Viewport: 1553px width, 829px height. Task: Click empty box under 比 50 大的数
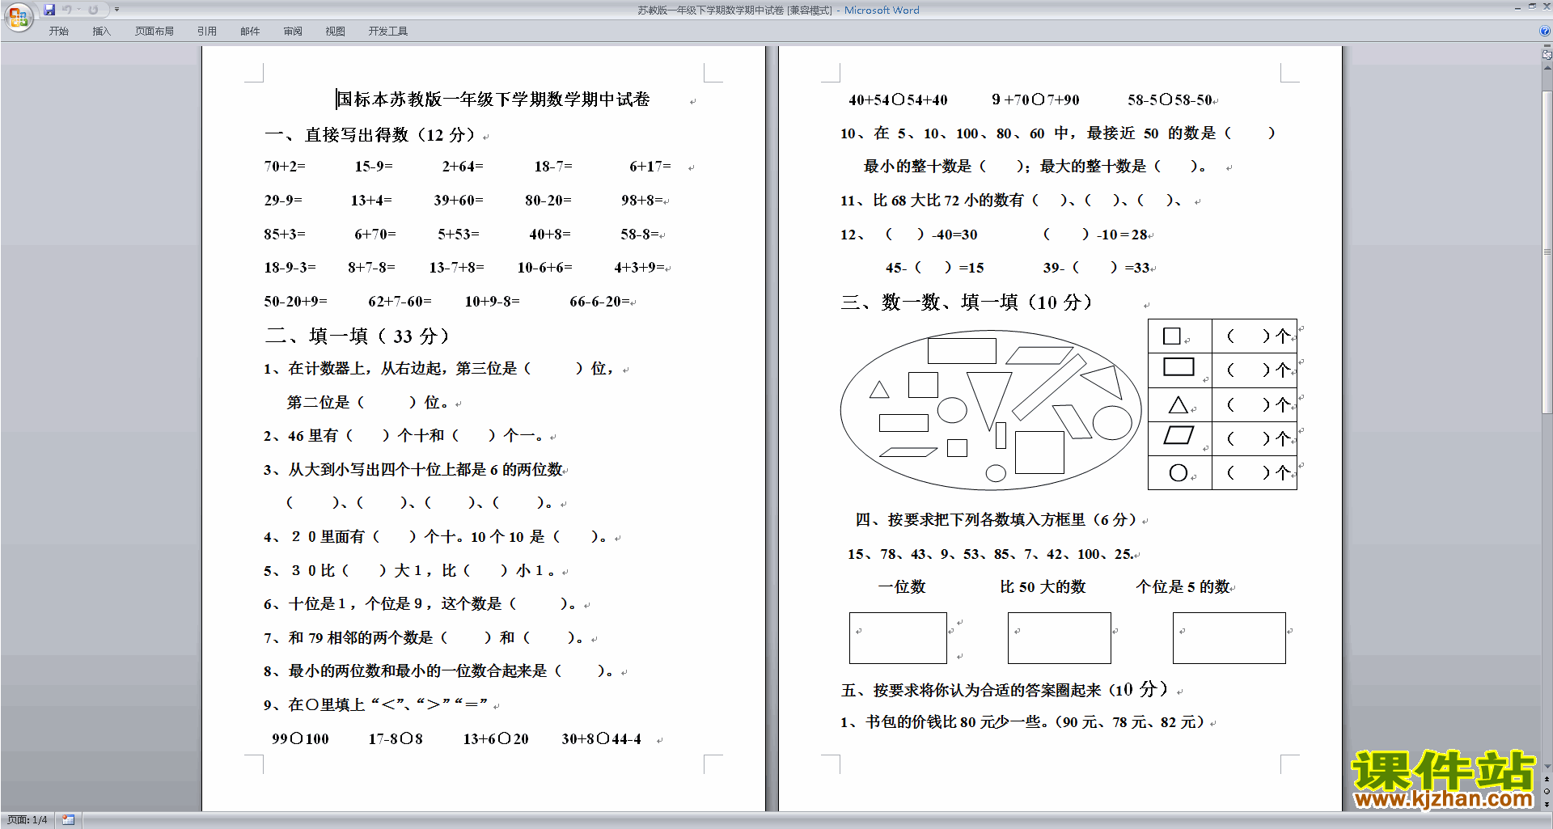1059,638
